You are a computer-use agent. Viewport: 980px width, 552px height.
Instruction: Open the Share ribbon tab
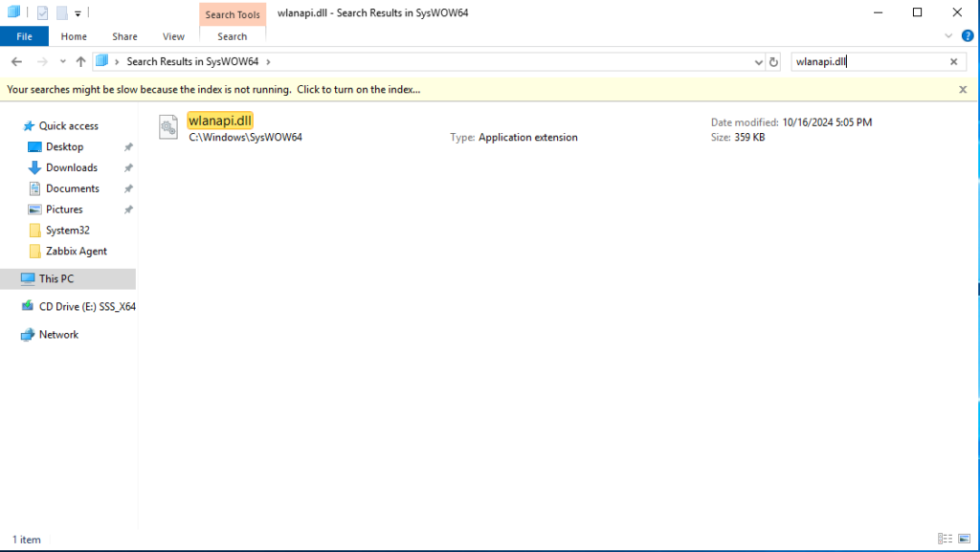[124, 36]
